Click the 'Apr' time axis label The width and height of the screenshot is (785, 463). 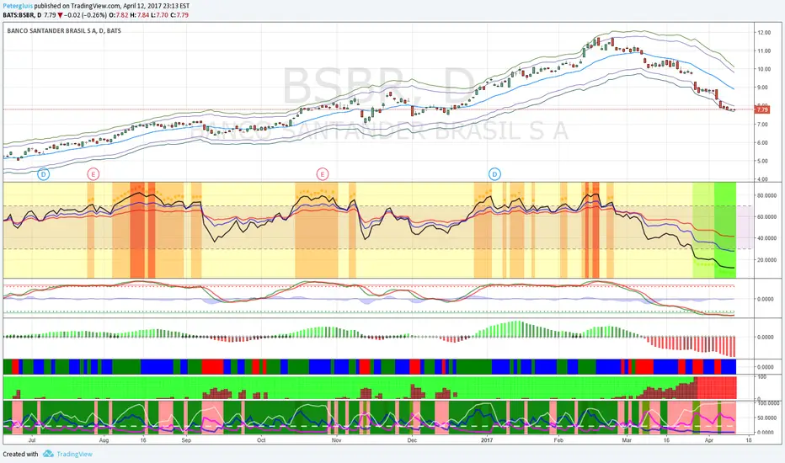[x=709, y=440]
